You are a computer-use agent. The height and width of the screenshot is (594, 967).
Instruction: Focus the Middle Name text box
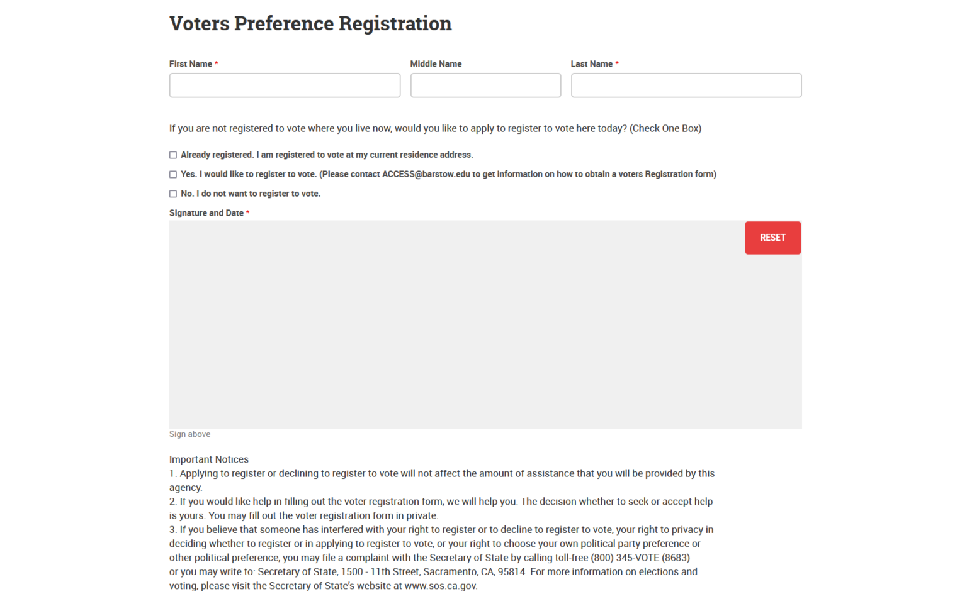coord(485,85)
